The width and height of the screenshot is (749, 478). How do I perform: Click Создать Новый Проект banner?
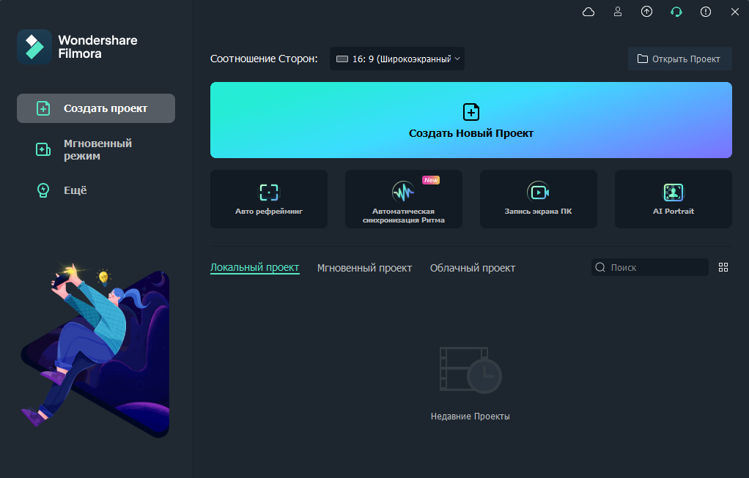tap(471, 120)
